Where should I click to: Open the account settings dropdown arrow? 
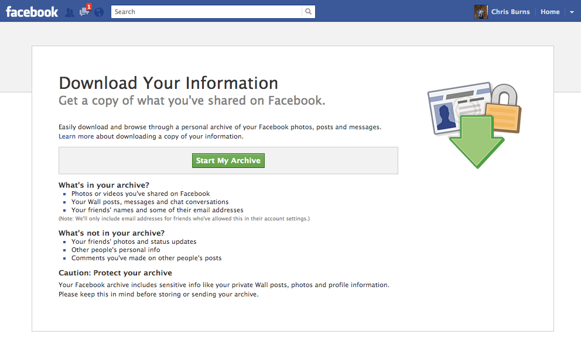572,12
